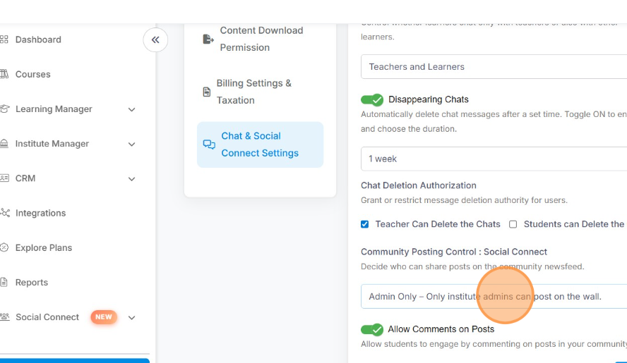The image size is (627, 363).
Task: Open the Admin Only posting control dropdown
Action: click(x=494, y=296)
